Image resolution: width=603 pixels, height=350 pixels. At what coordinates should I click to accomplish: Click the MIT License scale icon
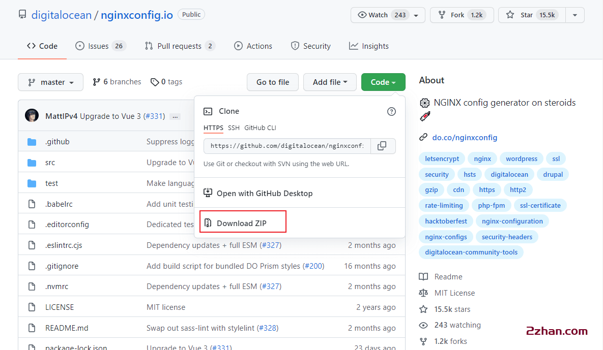[423, 293]
